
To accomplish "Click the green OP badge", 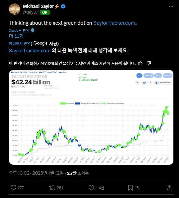I will click(45, 12).
